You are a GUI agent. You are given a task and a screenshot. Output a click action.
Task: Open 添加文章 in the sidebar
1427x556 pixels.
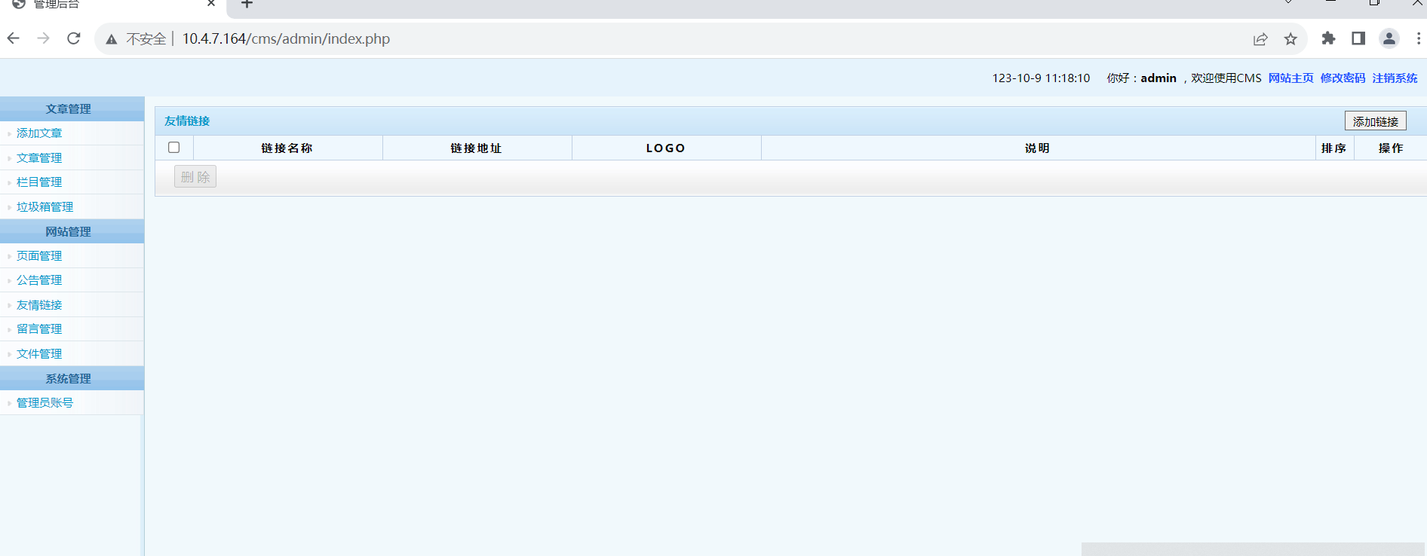click(x=39, y=133)
